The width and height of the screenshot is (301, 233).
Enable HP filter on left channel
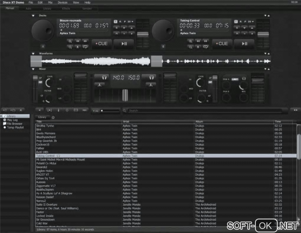coord(40,82)
